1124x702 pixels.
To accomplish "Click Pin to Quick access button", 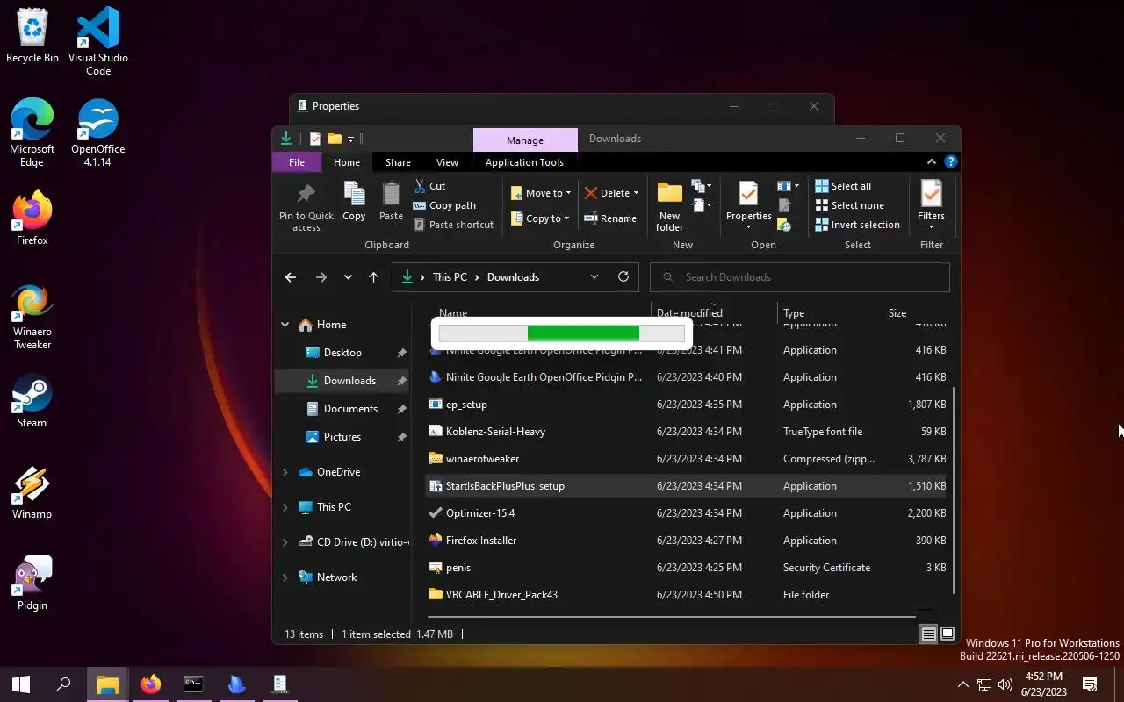I will pos(306,208).
